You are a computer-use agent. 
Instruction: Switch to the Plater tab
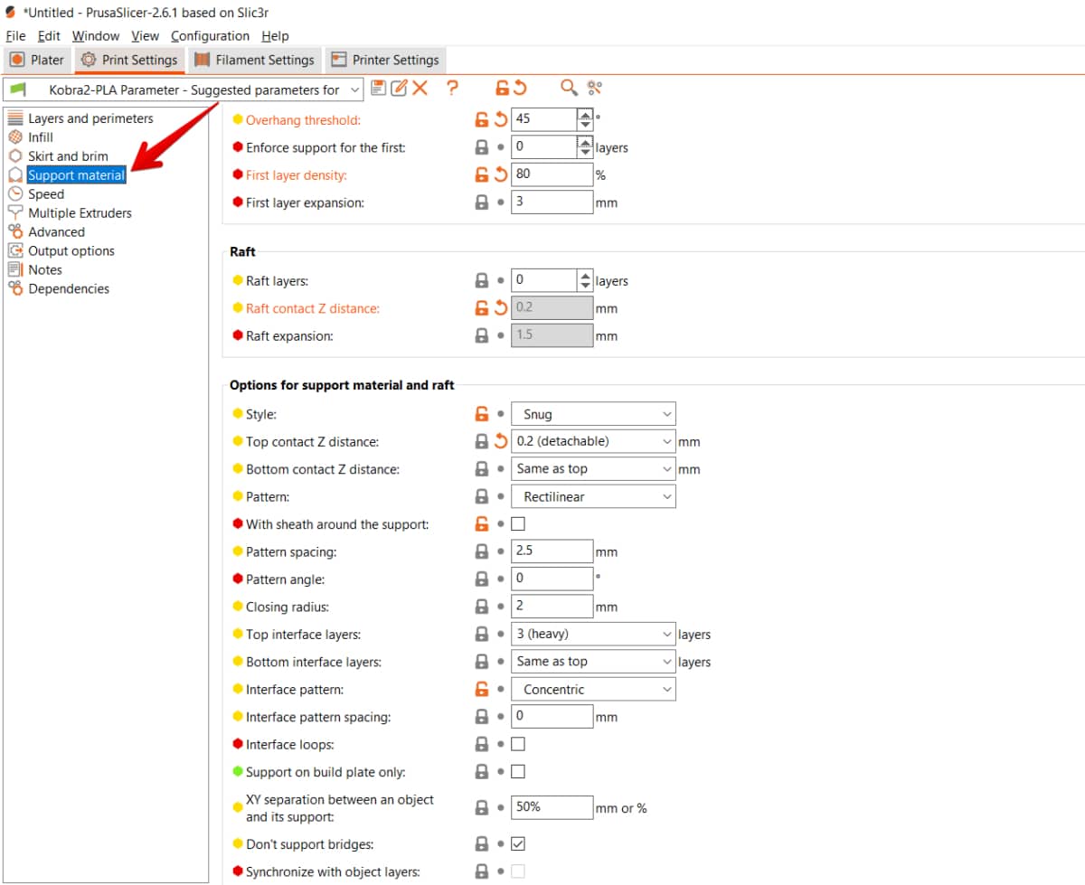tap(37, 60)
